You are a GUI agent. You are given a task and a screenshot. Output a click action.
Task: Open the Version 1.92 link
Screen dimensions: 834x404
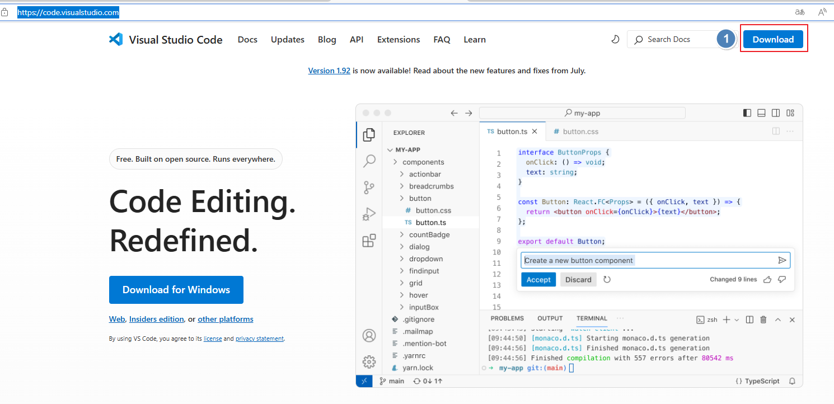tap(329, 71)
